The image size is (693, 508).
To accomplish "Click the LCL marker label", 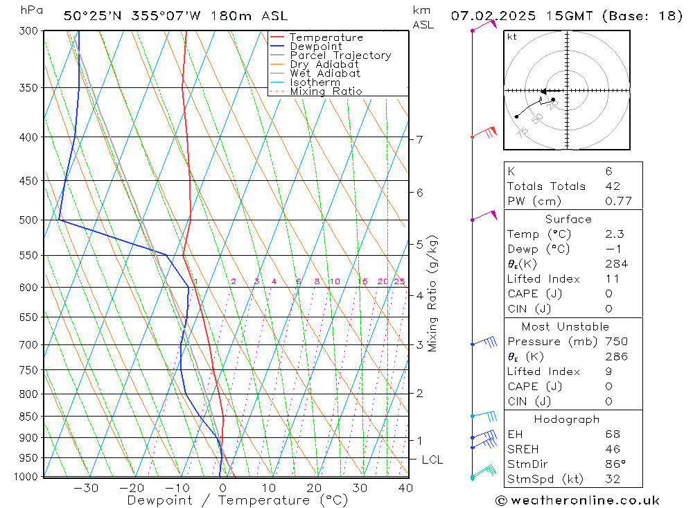I will tap(432, 459).
